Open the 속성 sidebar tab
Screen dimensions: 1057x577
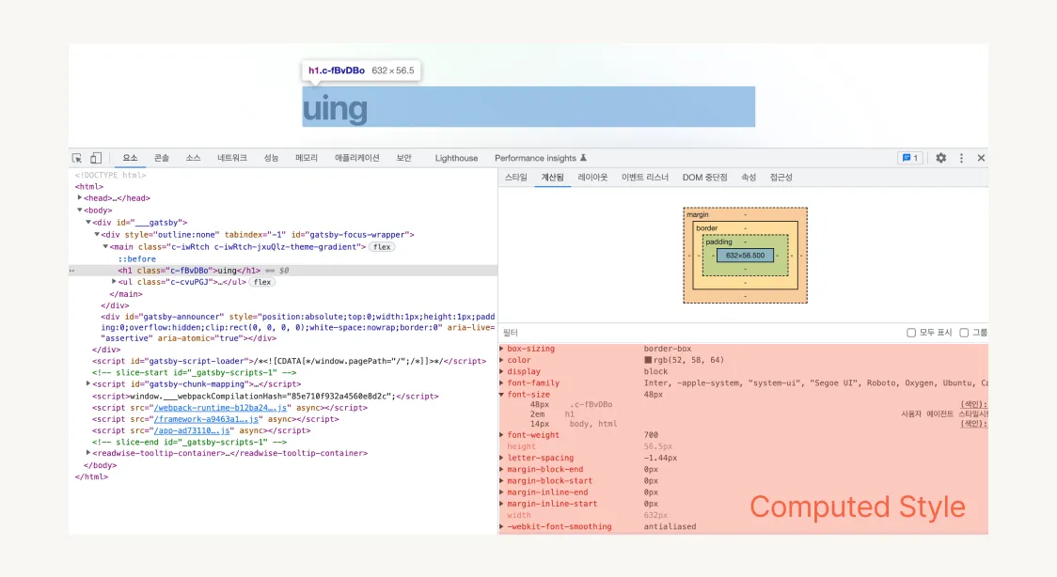pos(749,178)
